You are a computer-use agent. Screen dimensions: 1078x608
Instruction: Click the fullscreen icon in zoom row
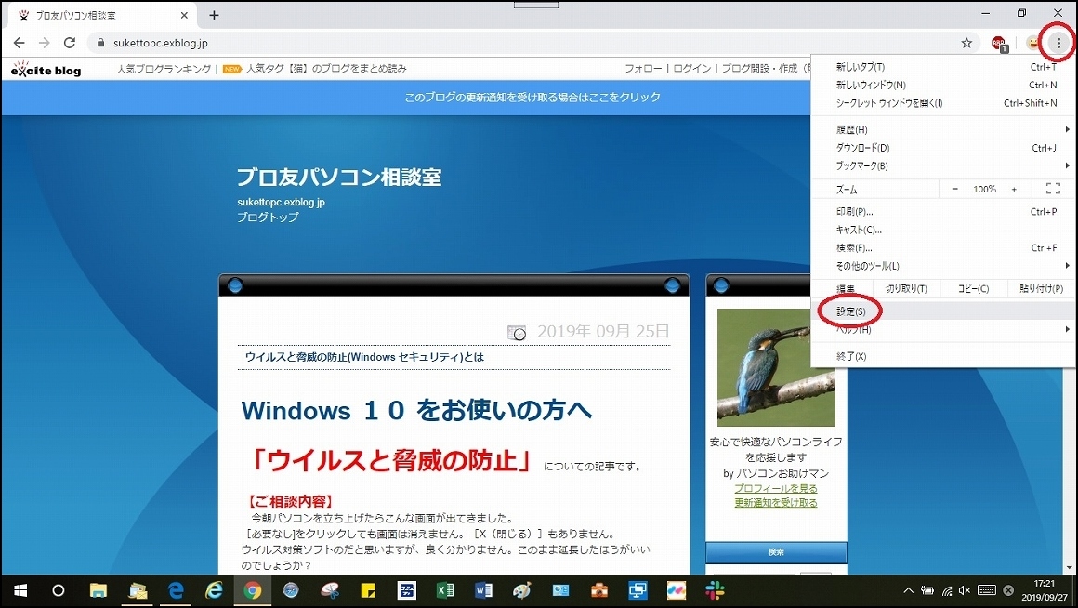click(x=1053, y=189)
